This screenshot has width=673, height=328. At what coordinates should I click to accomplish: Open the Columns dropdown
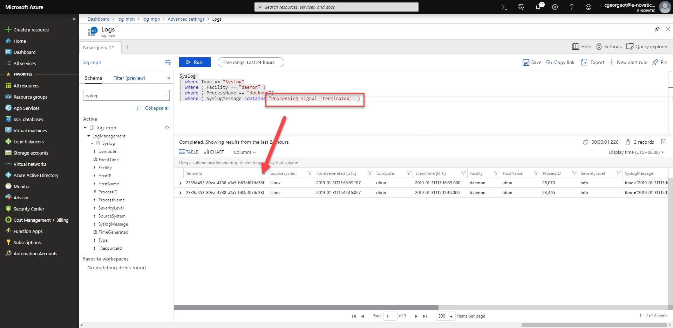[245, 152]
